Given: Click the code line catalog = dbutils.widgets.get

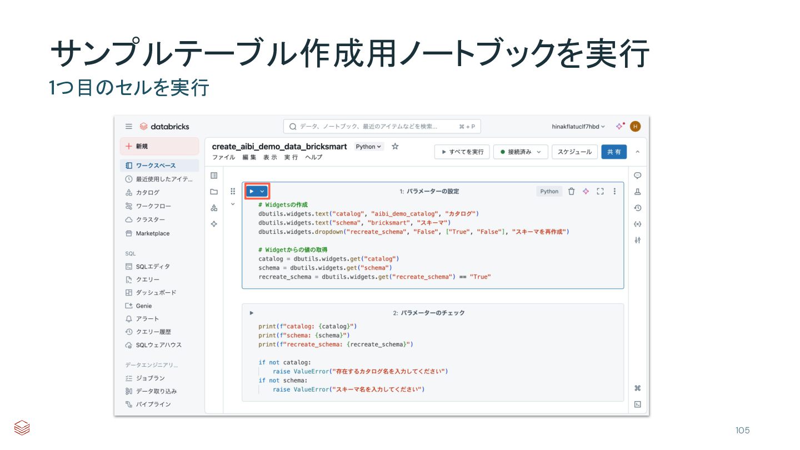Looking at the screenshot, I should click(329, 259).
